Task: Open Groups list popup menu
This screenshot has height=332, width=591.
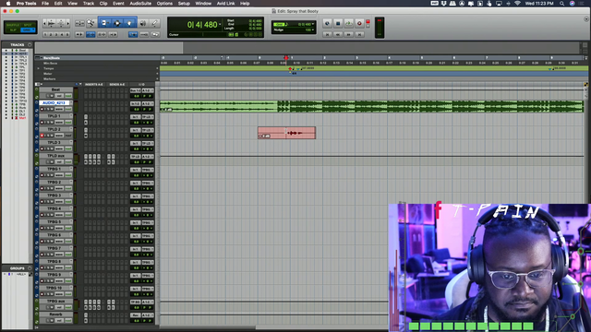Action: click(x=30, y=268)
